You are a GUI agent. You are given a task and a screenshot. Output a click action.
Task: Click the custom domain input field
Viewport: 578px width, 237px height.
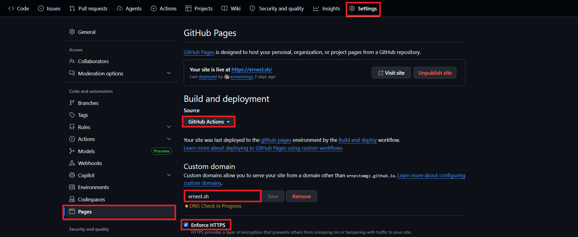[x=223, y=196]
